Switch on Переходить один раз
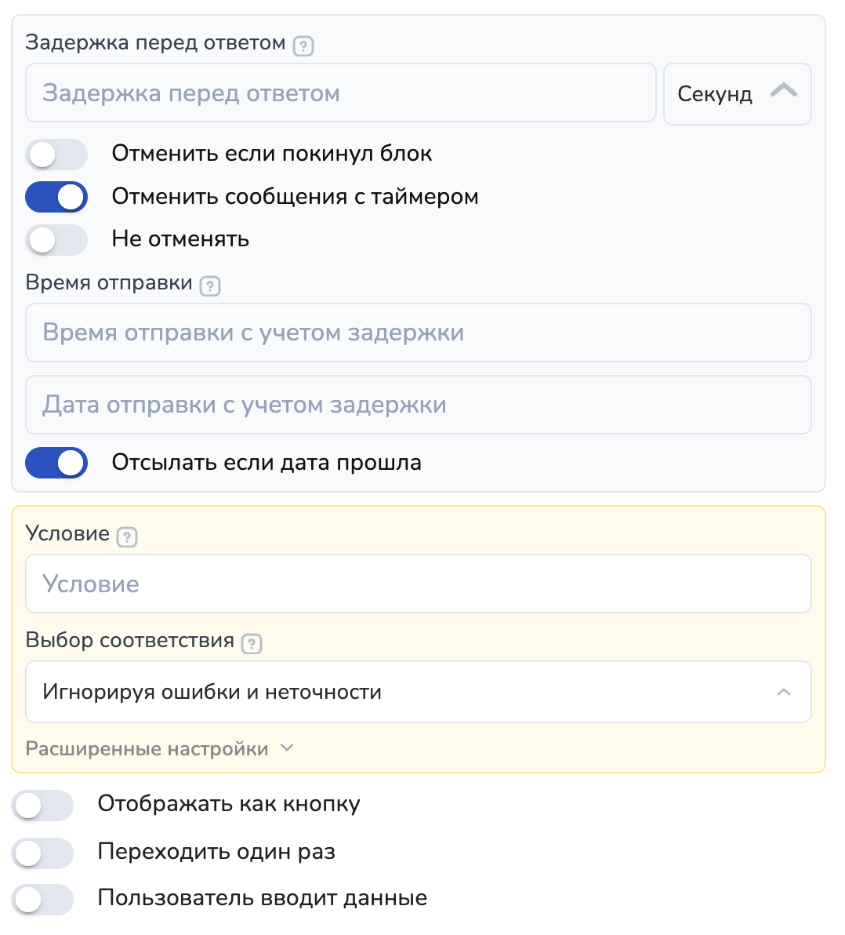Image resolution: width=845 pixels, height=935 pixels. (x=42, y=853)
